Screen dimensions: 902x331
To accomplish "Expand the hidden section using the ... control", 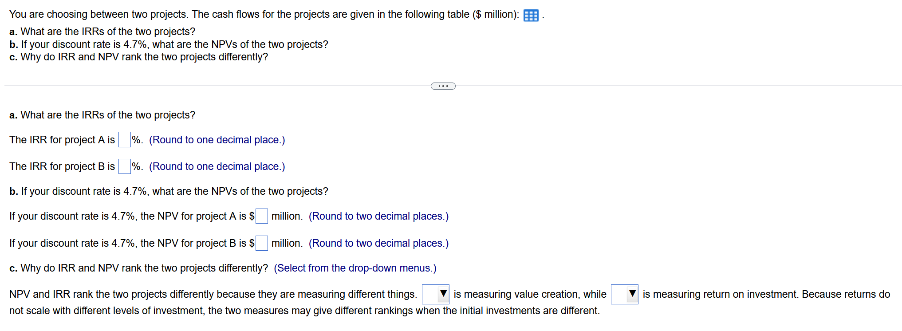I will [443, 86].
